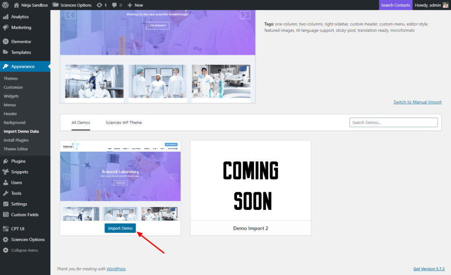
Task: Click the Switch to Manual Import link
Action: [417, 102]
